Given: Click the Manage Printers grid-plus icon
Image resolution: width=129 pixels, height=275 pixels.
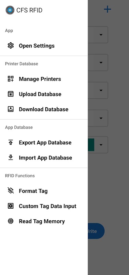Looking at the screenshot, I should coord(11,79).
